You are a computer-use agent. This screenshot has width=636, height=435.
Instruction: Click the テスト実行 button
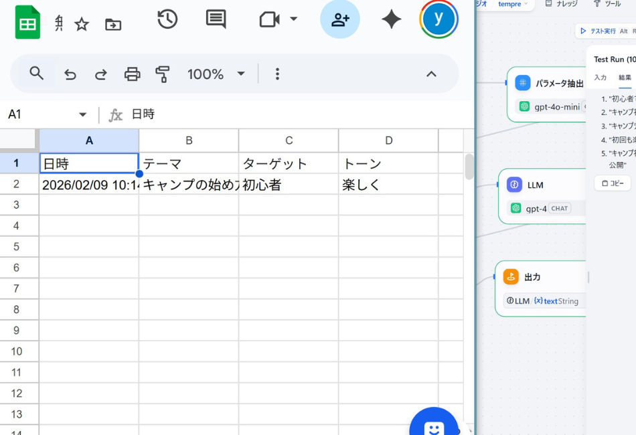[x=601, y=31]
